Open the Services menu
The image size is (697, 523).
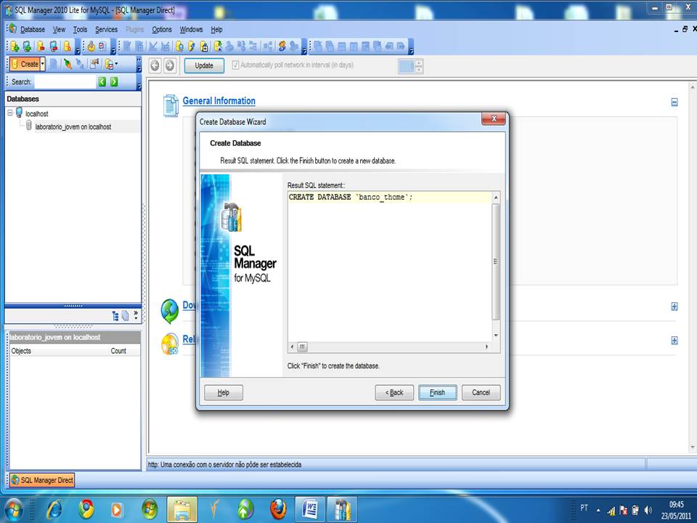(106, 29)
